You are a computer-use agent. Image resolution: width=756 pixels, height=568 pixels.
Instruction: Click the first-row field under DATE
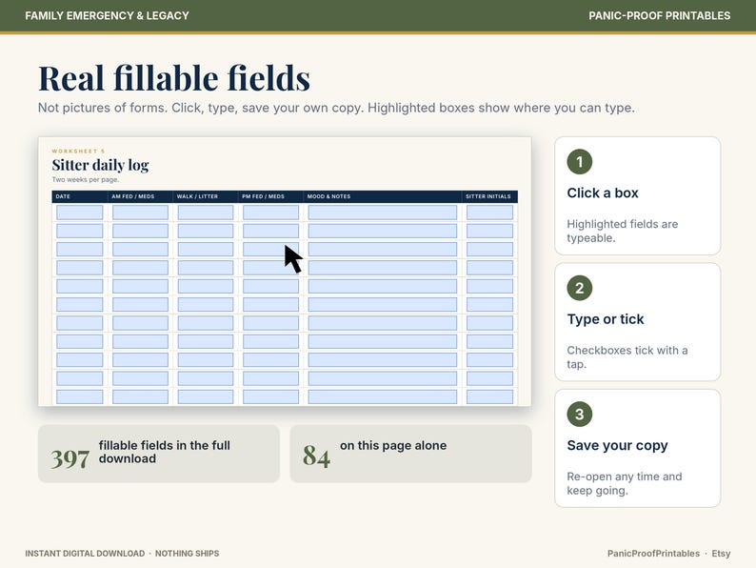point(80,213)
